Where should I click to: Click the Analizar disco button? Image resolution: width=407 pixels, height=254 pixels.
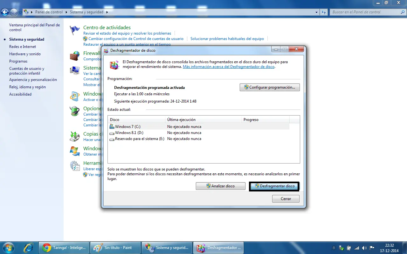coord(221,186)
